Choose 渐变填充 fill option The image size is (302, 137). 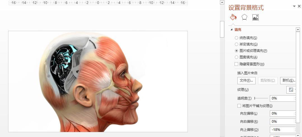(237, 44)
